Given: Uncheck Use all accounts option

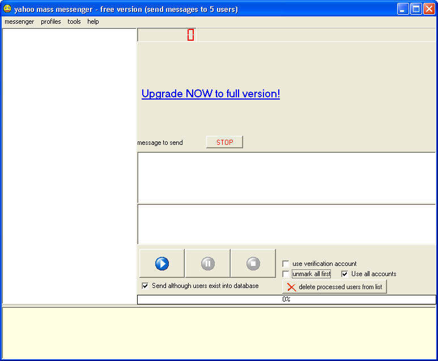Looking at the screenshot, I should click(x=345, y=274).
